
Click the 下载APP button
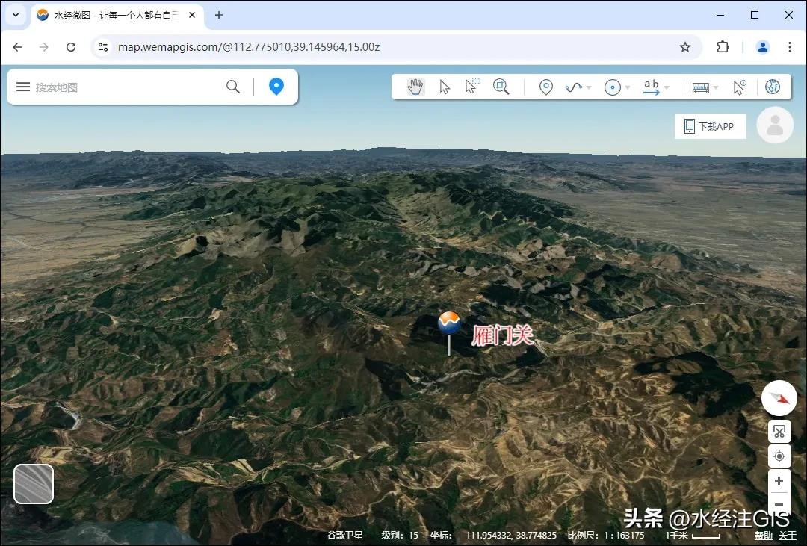710,126
